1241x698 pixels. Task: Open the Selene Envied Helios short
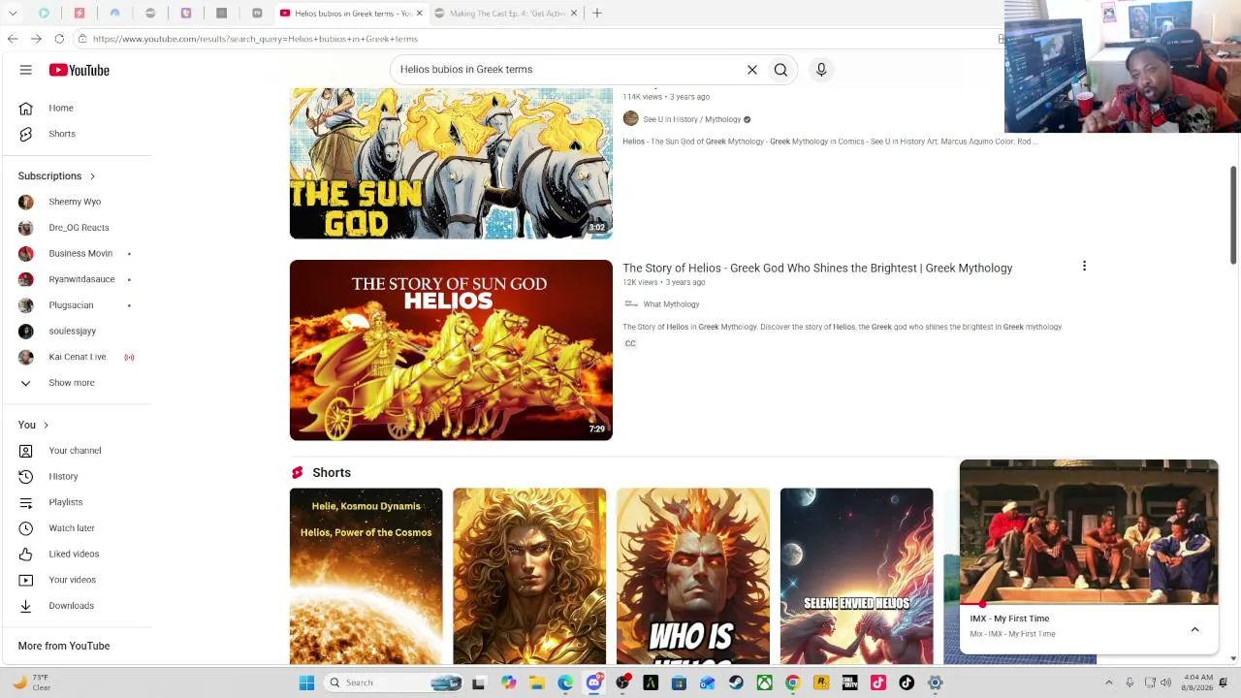pos(857,576)
